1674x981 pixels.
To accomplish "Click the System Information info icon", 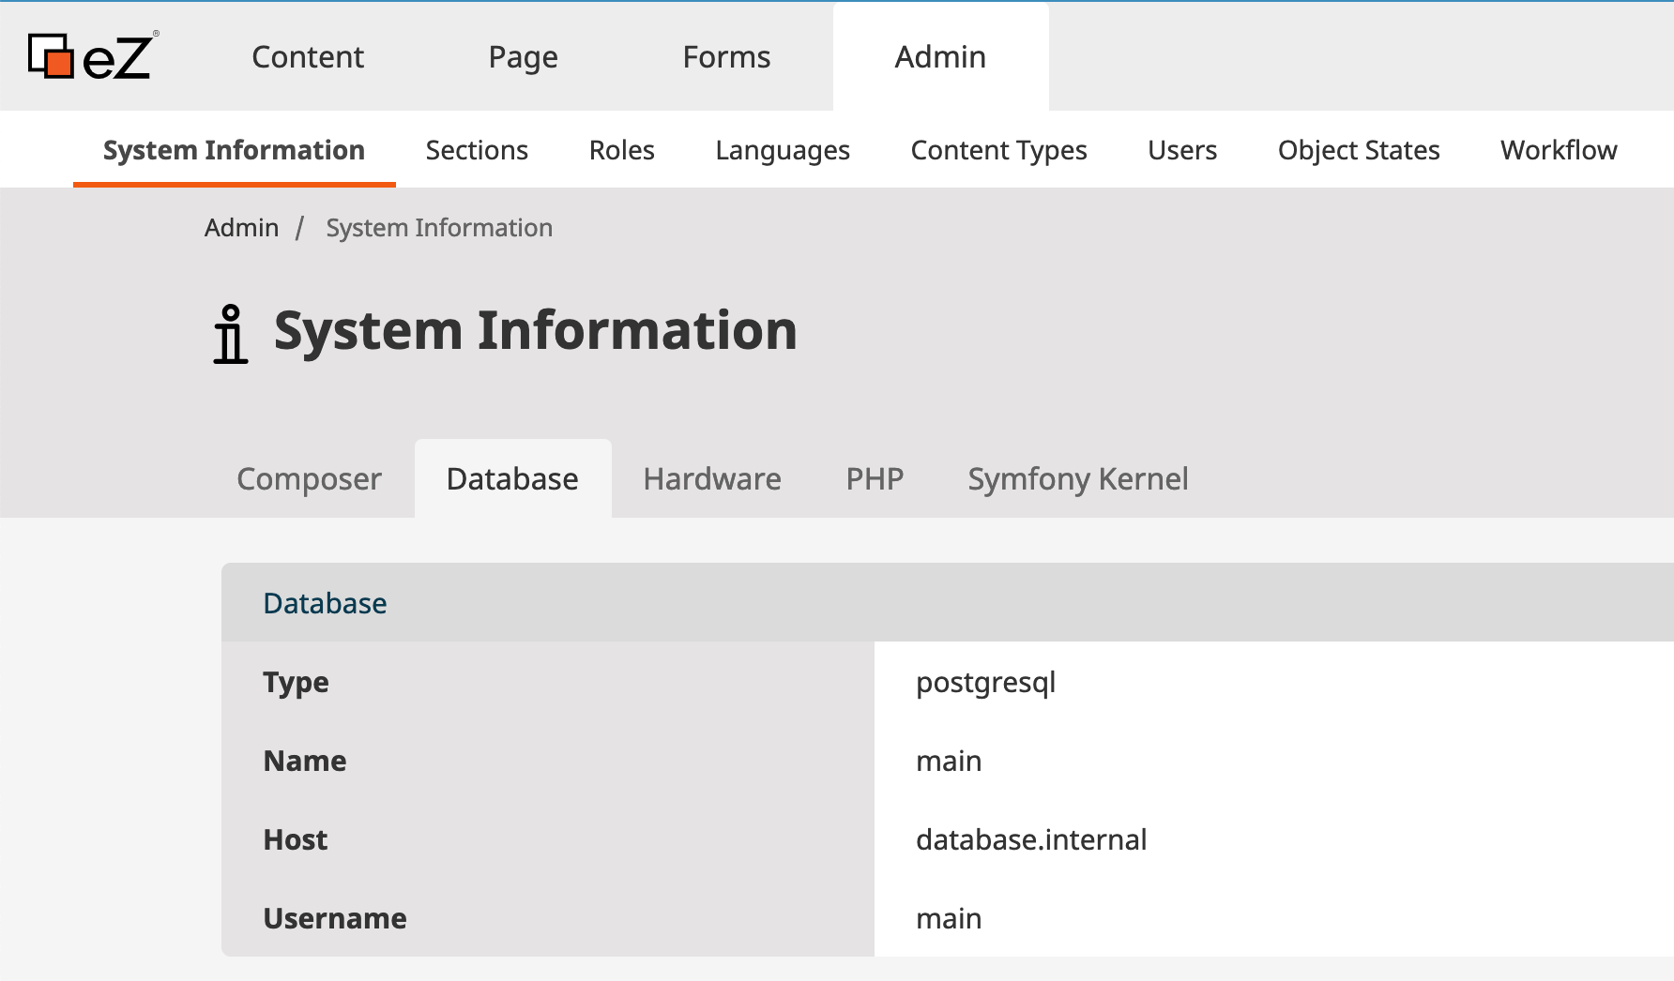I will [230, 334].
